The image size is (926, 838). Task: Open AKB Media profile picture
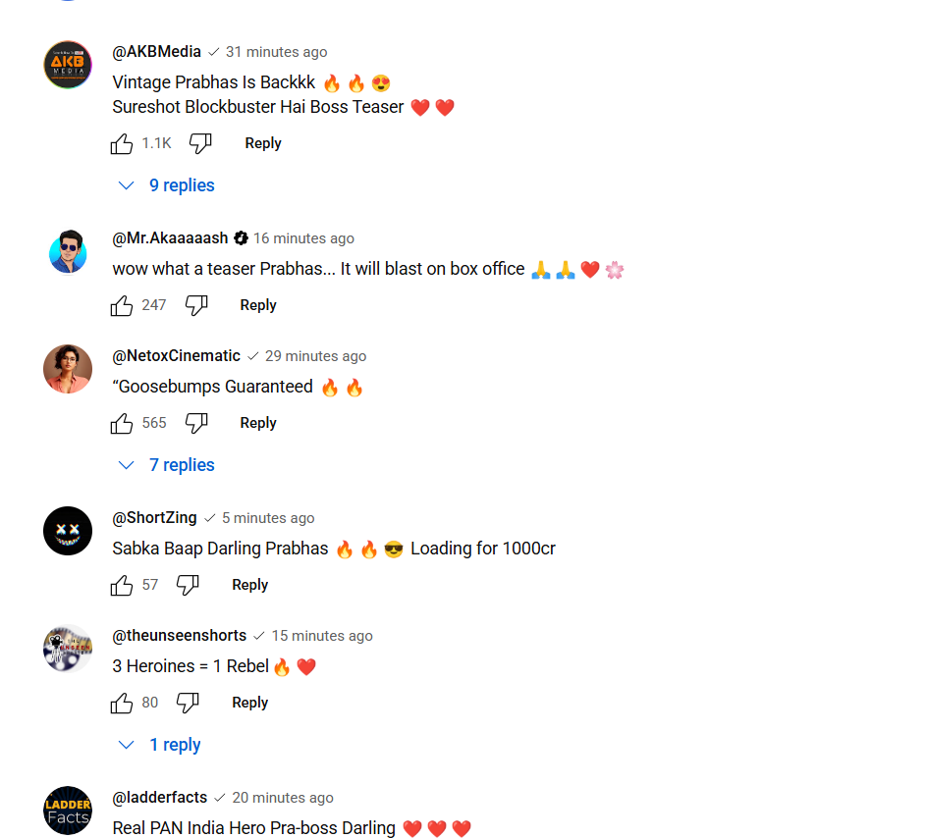click(68, 65)
